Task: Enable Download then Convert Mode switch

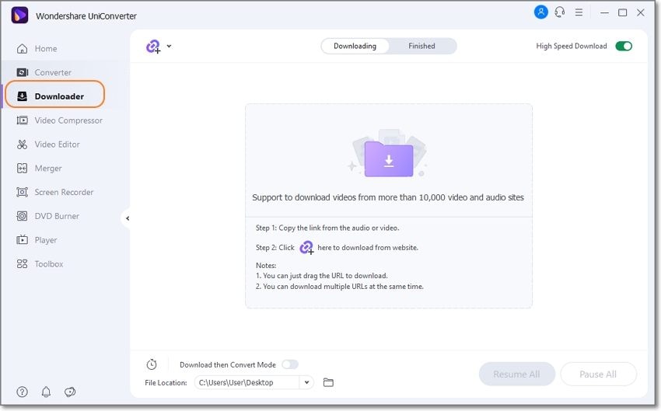Action: tap(290, 364)
